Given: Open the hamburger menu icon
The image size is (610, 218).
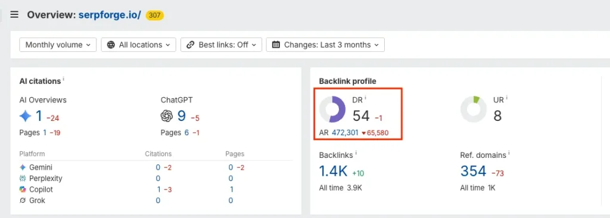Looking at the screenshot, I should pos(14,15).
